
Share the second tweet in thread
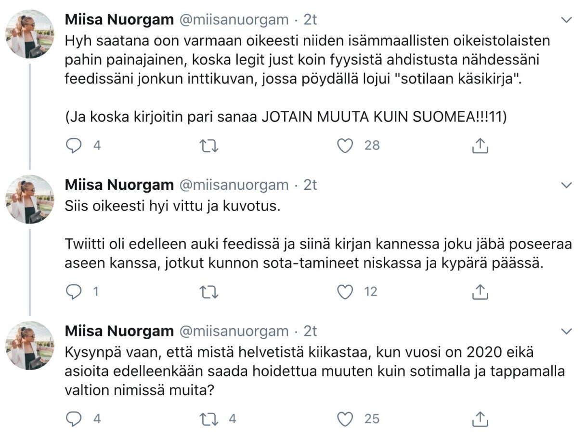[x=480, y=292]
